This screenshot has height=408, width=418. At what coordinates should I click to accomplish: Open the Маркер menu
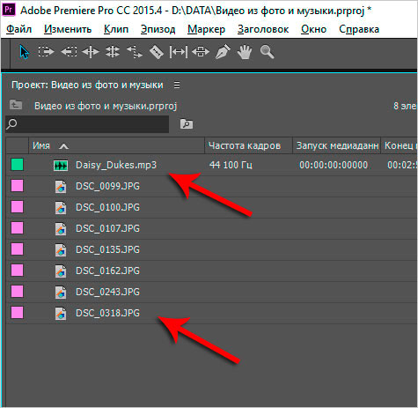click(x=207, y=29)
